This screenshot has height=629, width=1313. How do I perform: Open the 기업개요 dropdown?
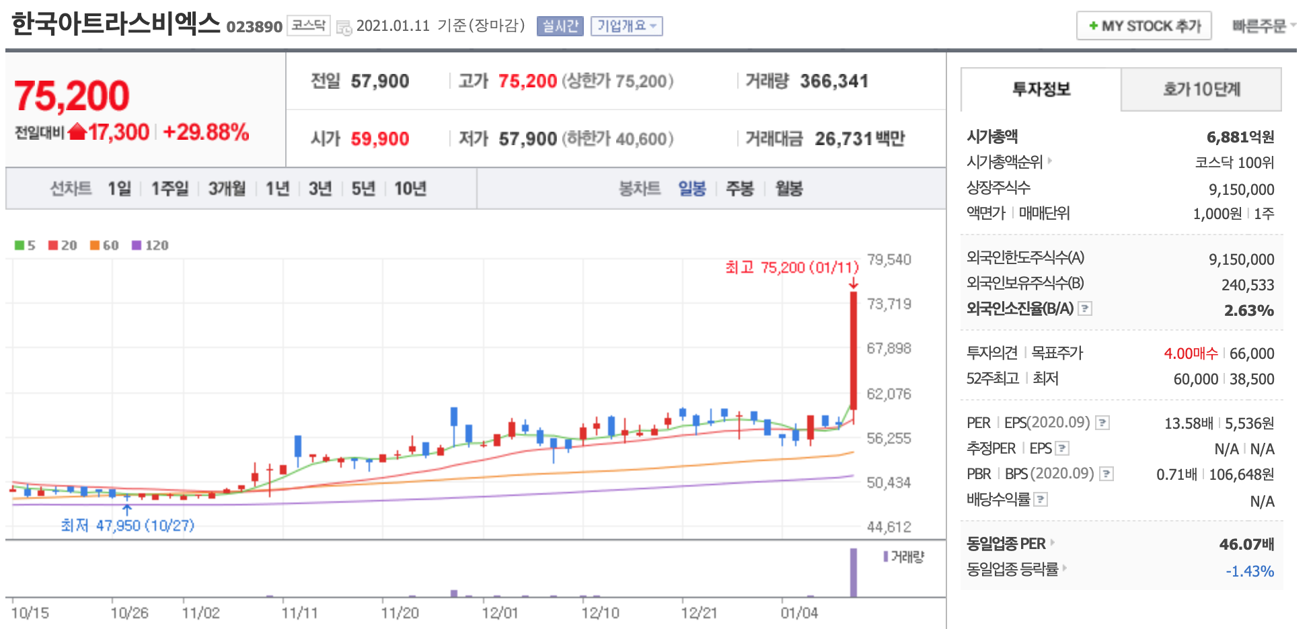pos(627,26)
